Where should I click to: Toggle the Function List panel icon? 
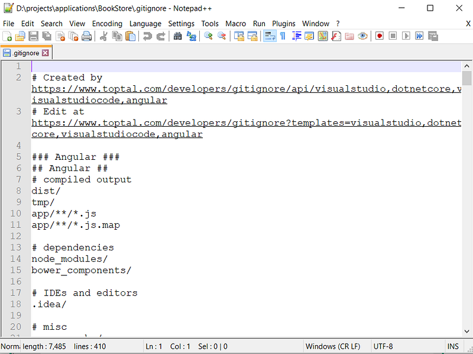(336, 36)
